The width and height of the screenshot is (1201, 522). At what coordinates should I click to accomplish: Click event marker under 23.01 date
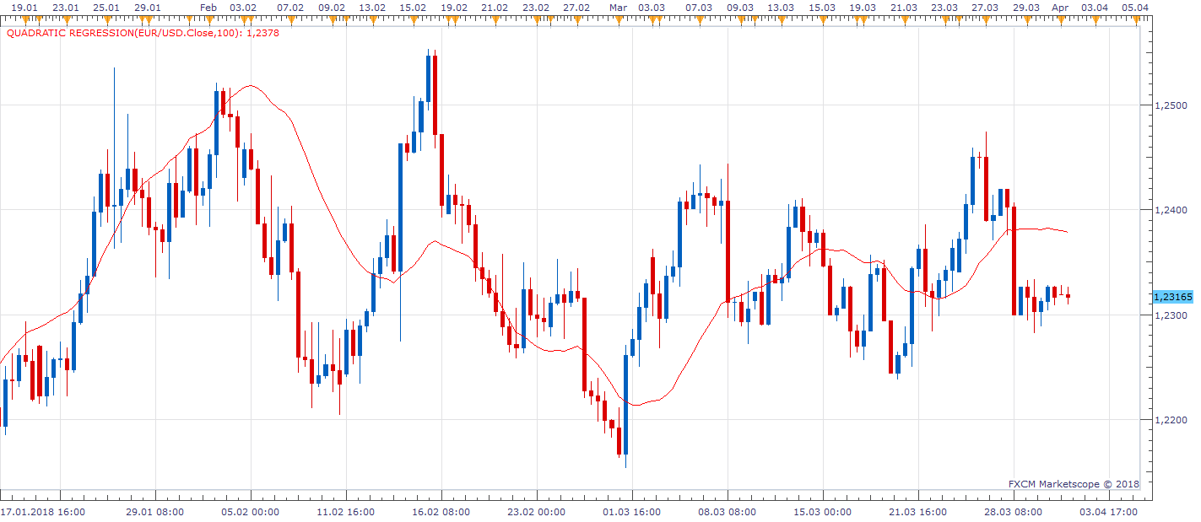[67, 19]
